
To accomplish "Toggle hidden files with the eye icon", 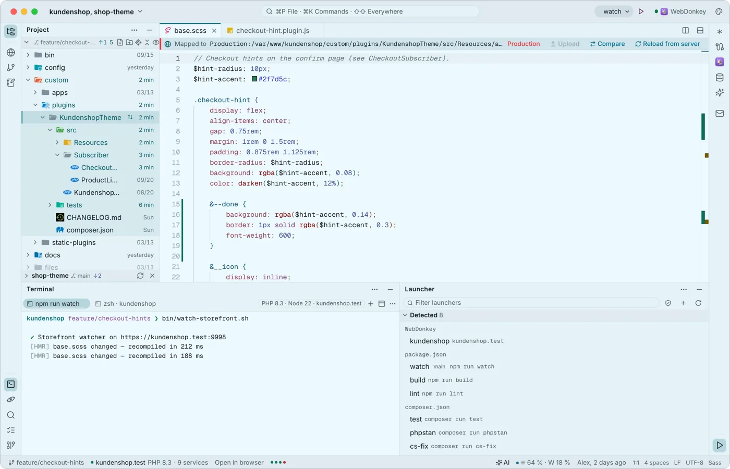I will 155,42.
